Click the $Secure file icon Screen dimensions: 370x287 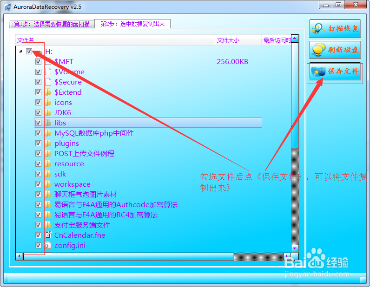point(48,82)
